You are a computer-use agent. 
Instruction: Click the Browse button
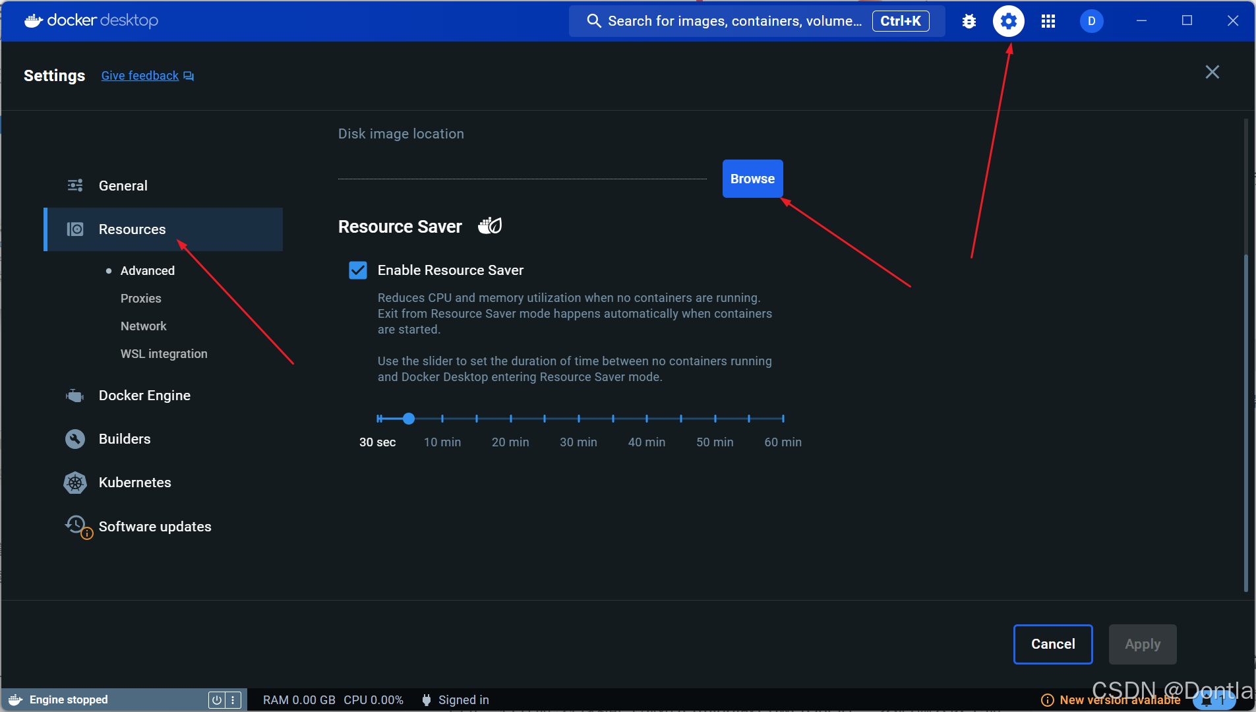click(752, 179)
